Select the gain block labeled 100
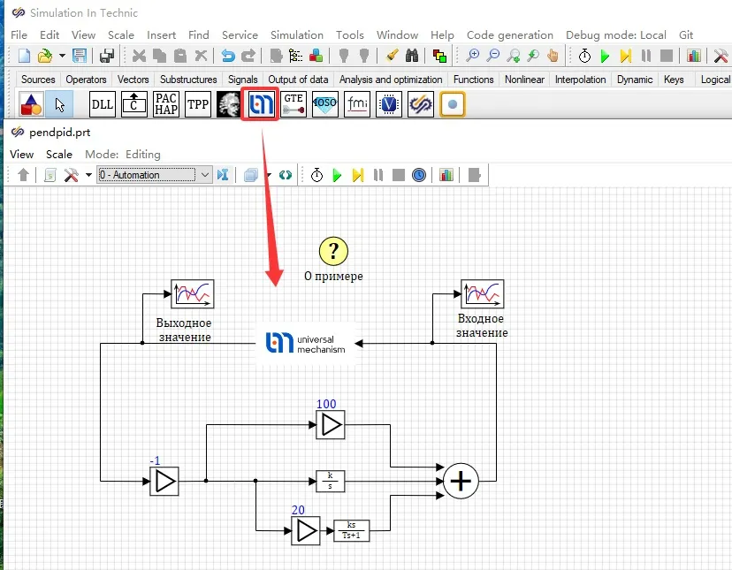Viewport: 732px width, 570px height. 331,425
